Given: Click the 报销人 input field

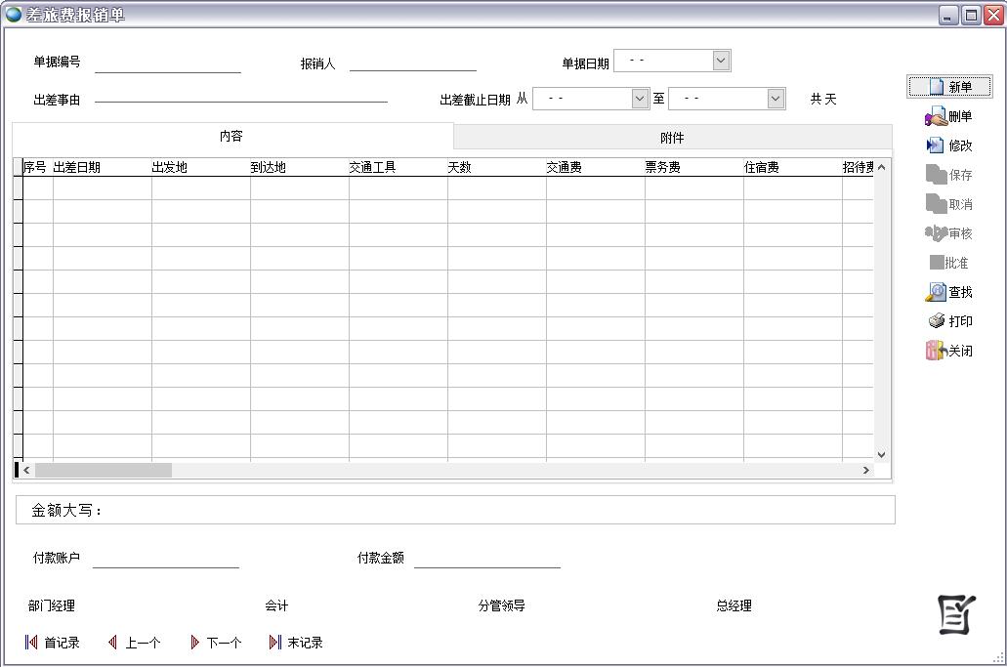Looking at the screenshot, I should tap(412, 63).
